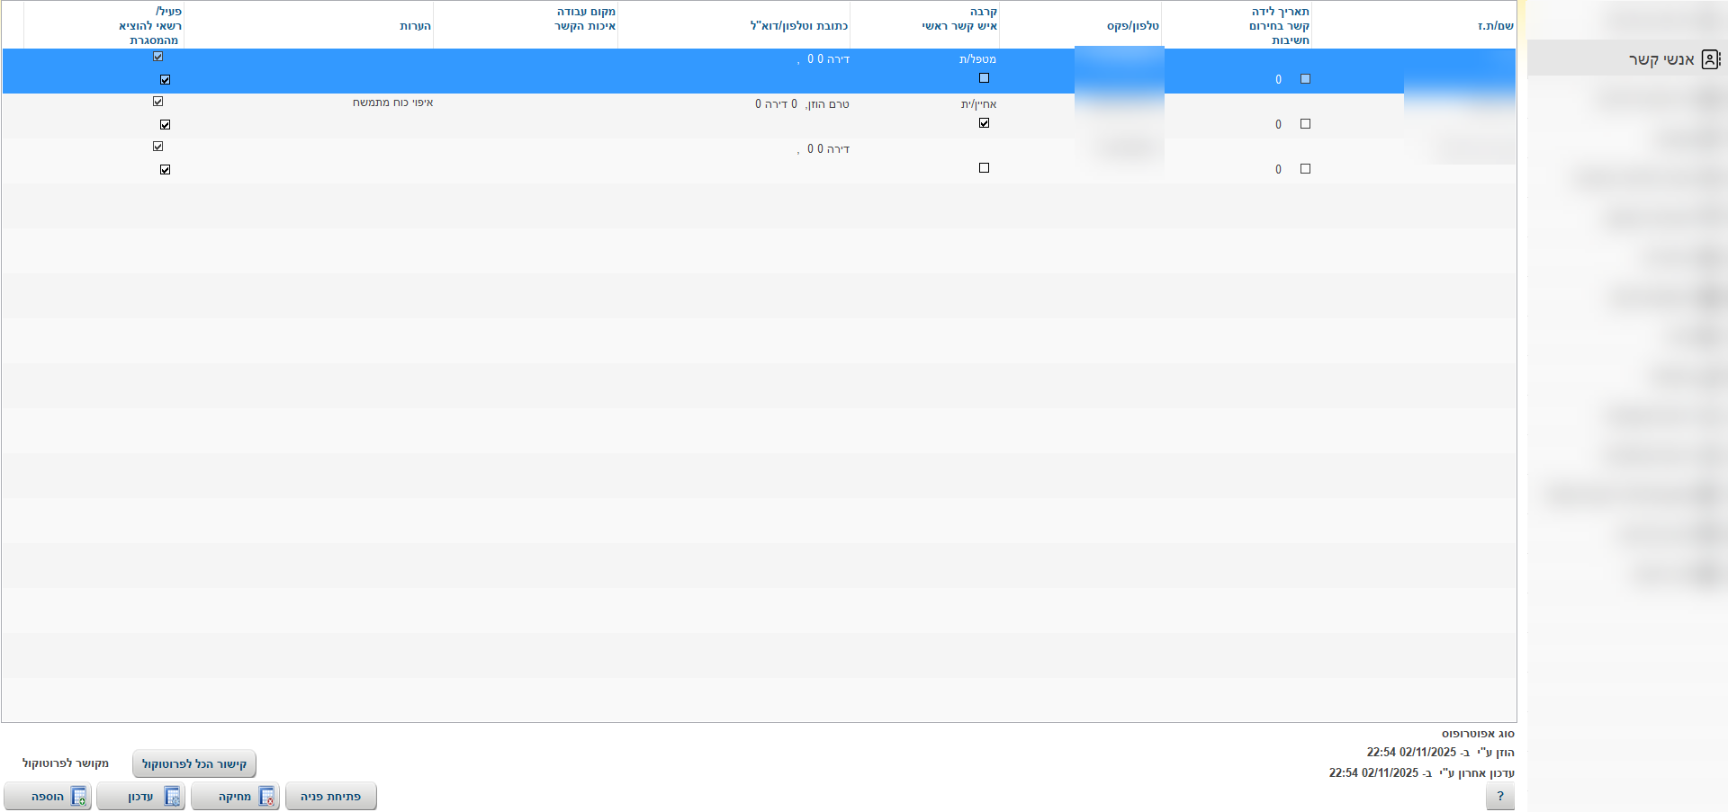
Task: Open help with the question mark button
Action: coord(1499,797)
